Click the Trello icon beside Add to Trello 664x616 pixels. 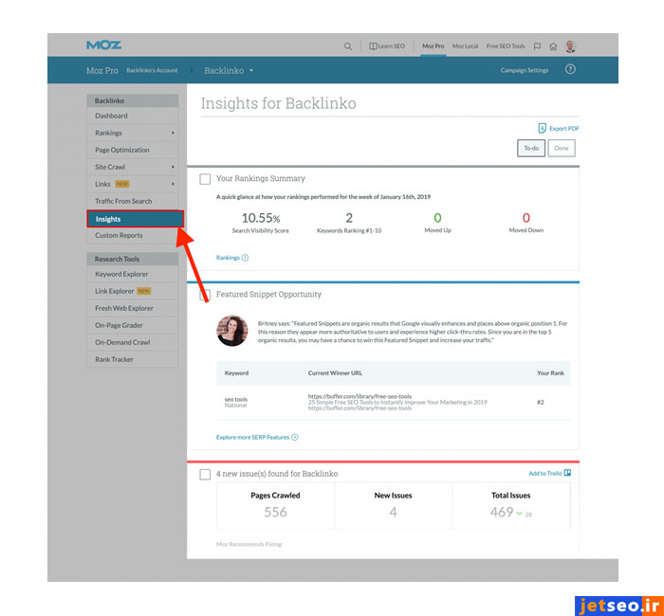(567, 473)
